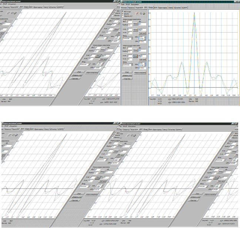The image size is (240, 228).
Task: Click delta up arrow in right-branch section
Action: pyautogui.click(x=145, y=37)
